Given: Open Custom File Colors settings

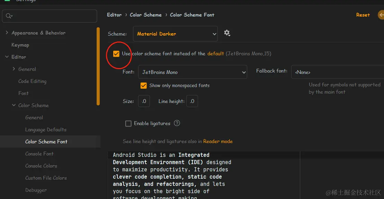Looking at the screenshot, I should click(46, 178).
